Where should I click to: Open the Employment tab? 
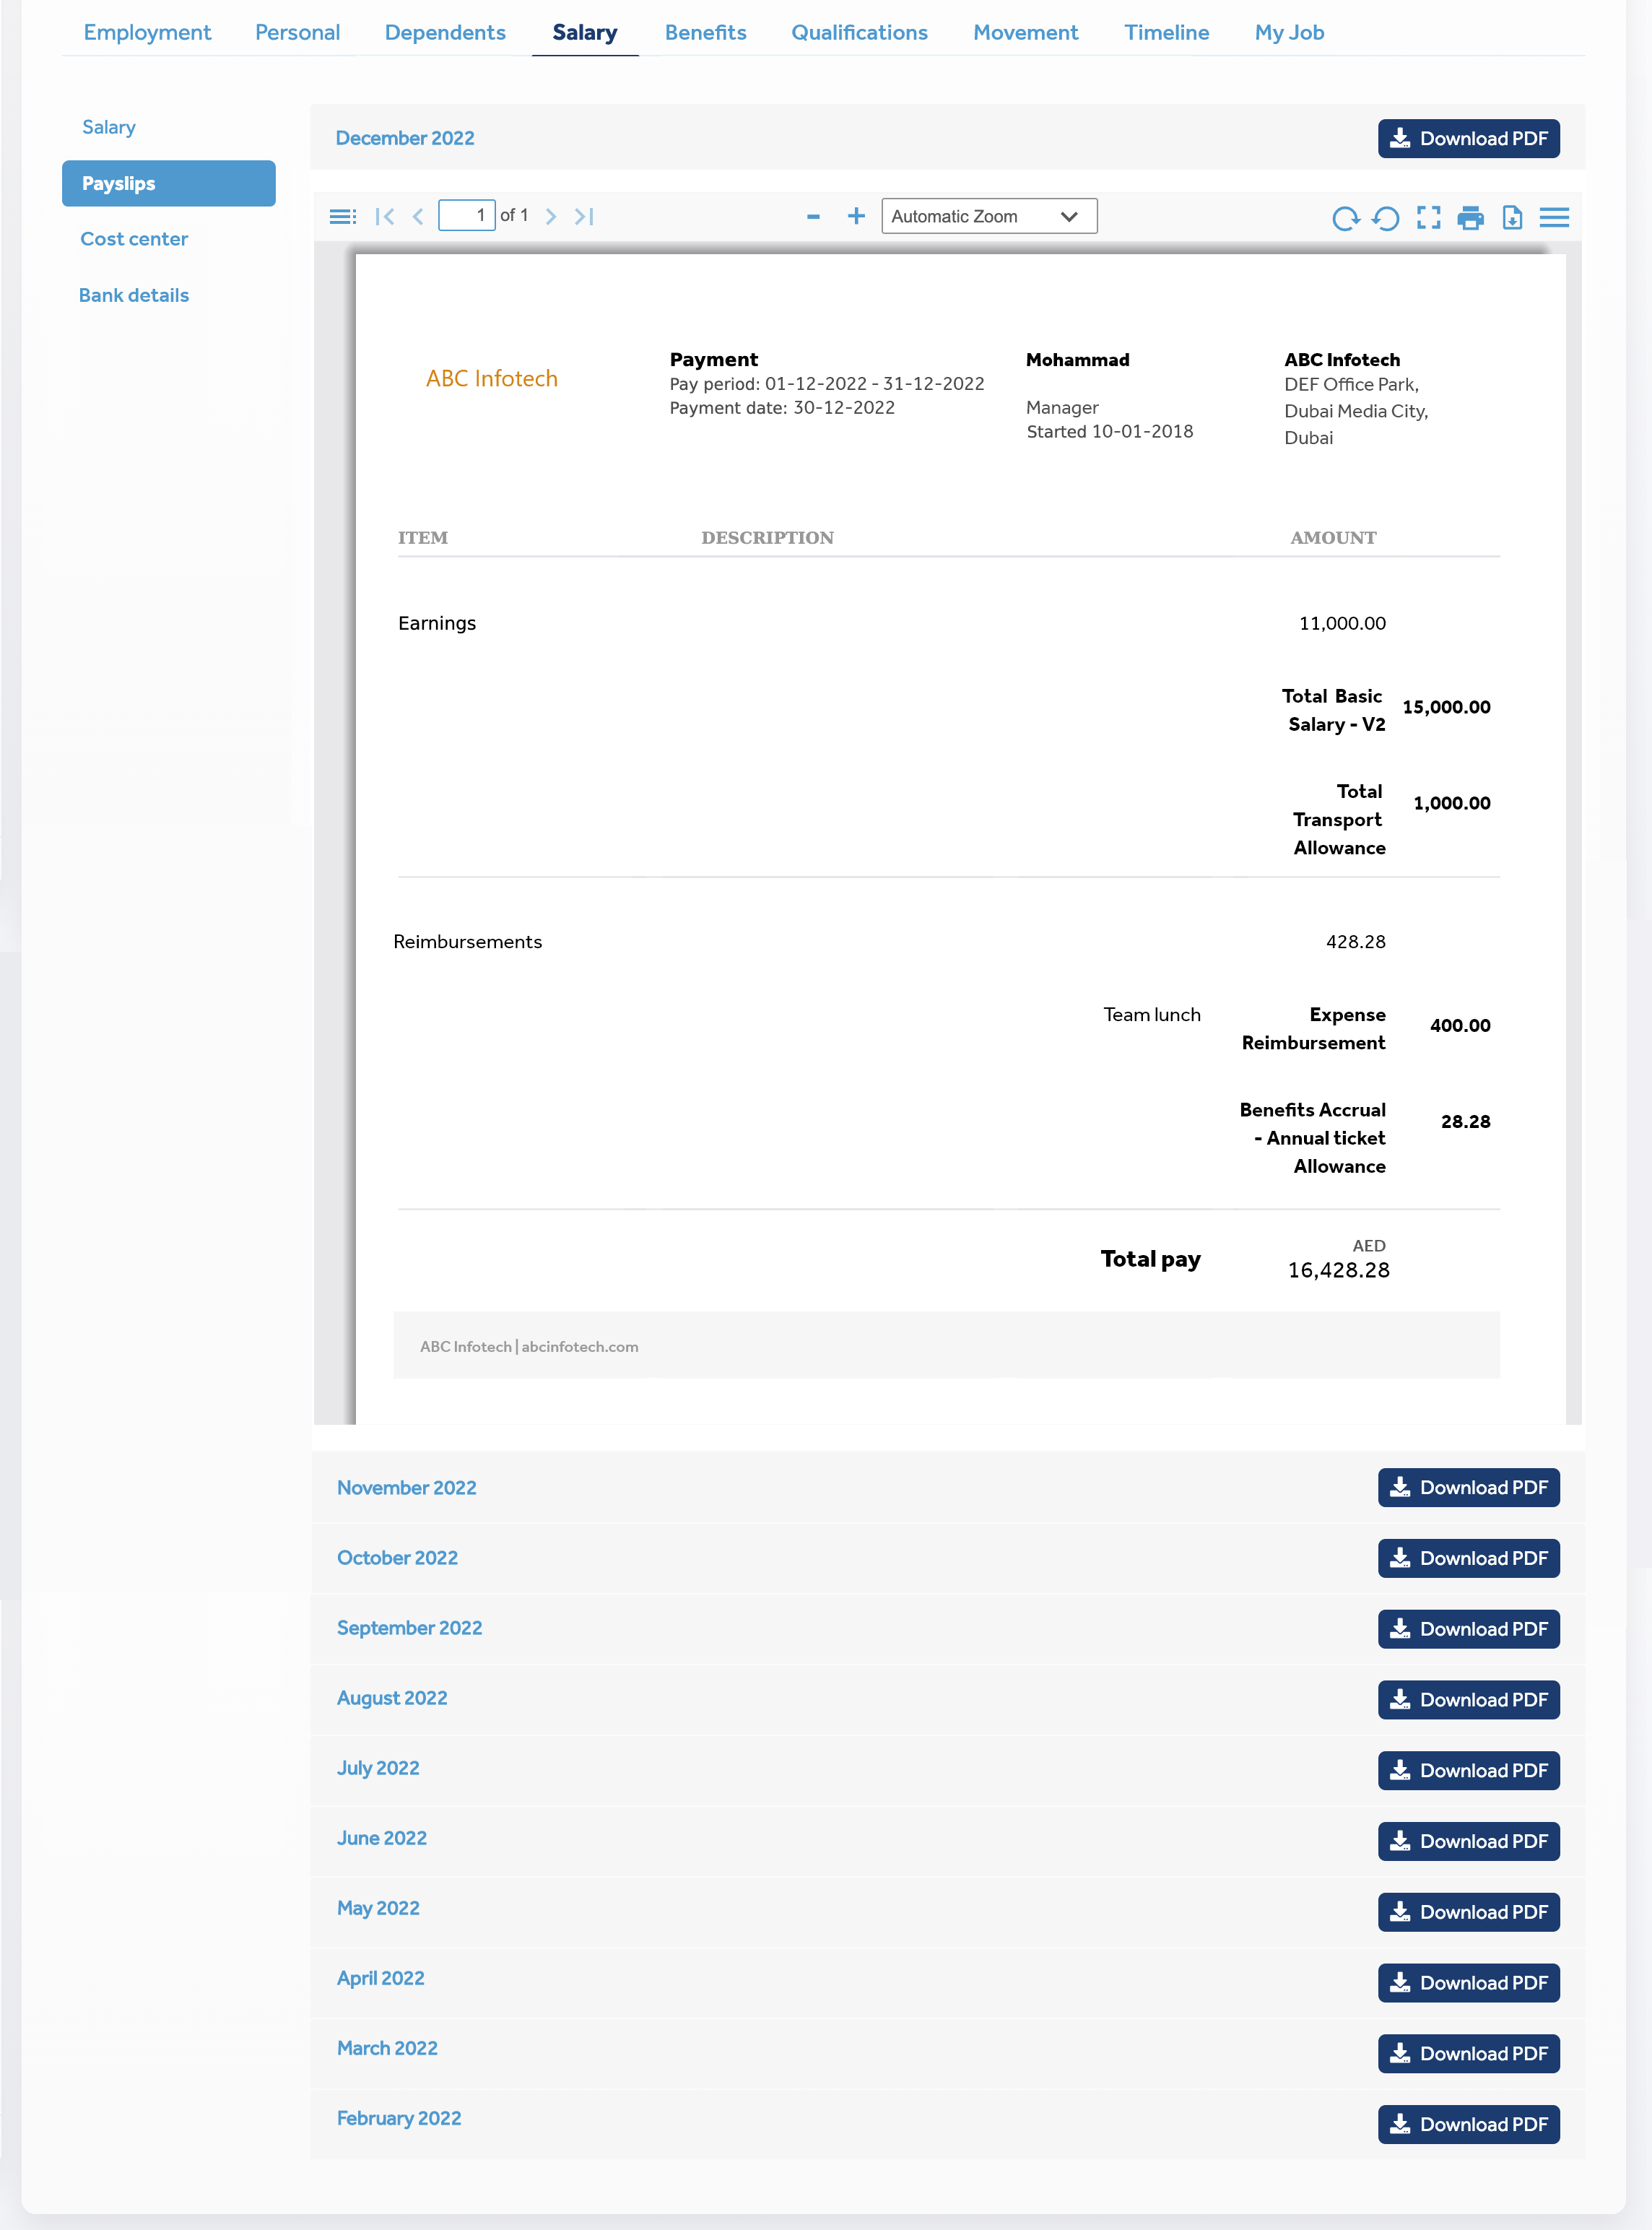pyautogui.click(x=147, y=32)
